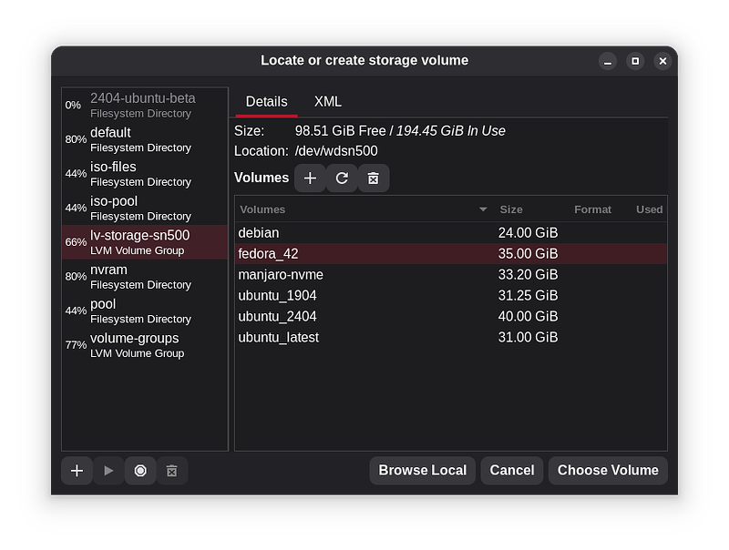The height and width of the screenshot is (550, 729).
Task: Sort by Volumes column arrow
Action: coord(483,209)
